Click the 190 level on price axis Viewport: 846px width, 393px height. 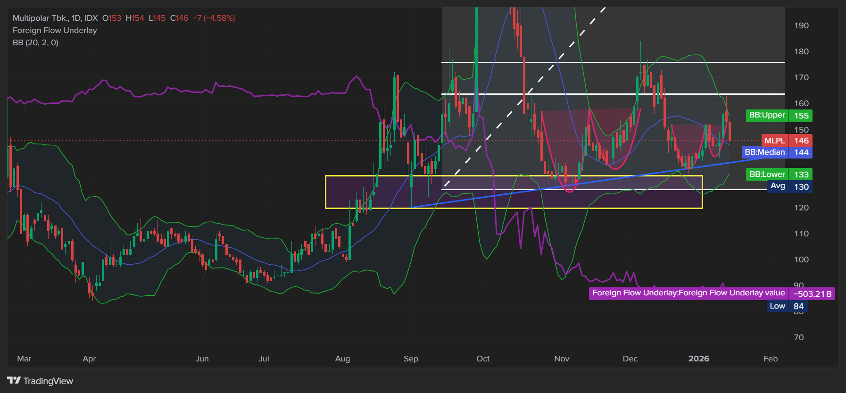pyautogui.click(x=801, y=25)
